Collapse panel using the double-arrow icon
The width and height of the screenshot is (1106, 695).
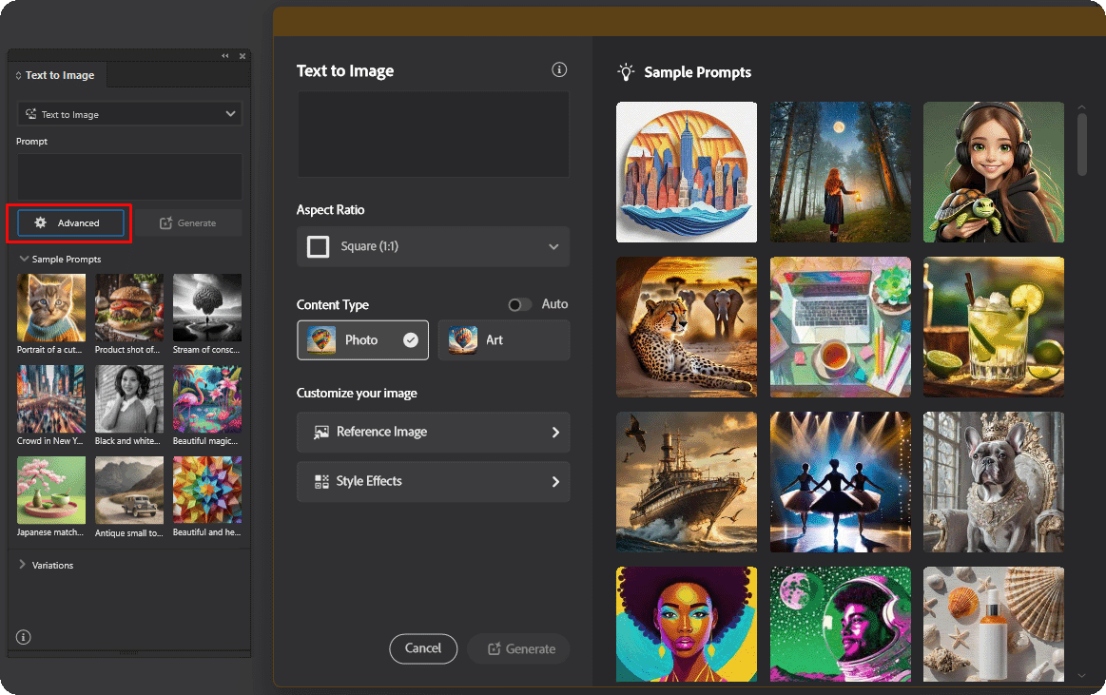coord(224,56)
